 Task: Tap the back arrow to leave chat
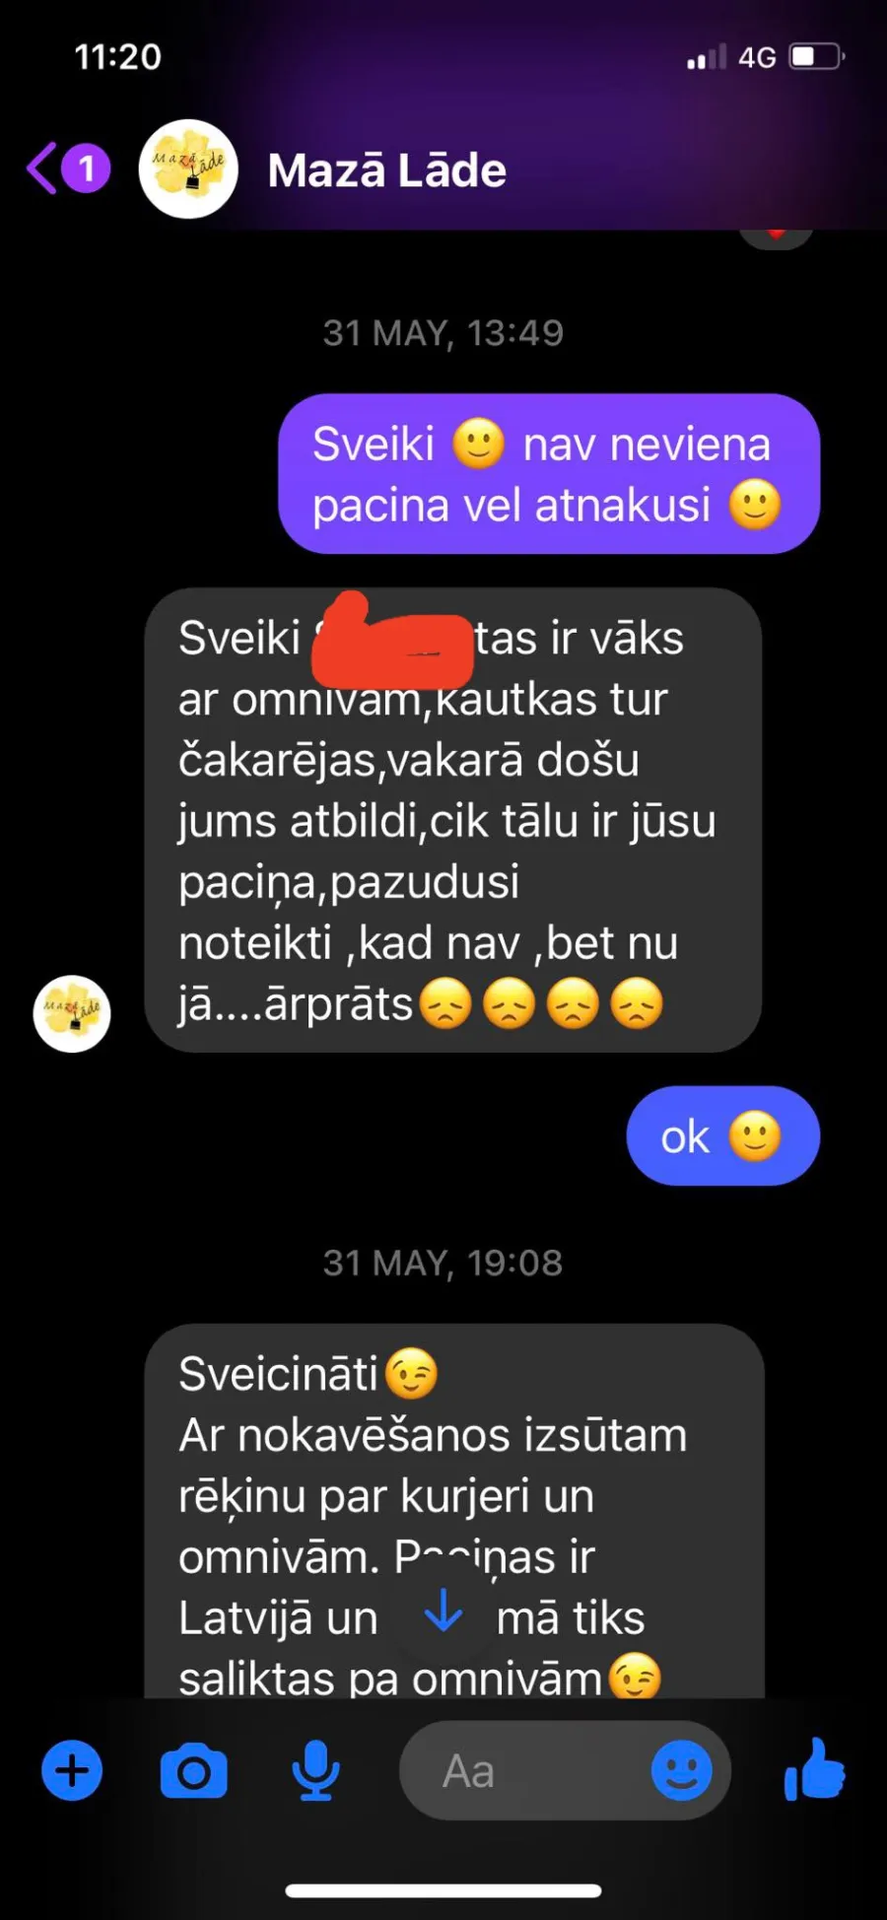point(40,169)
